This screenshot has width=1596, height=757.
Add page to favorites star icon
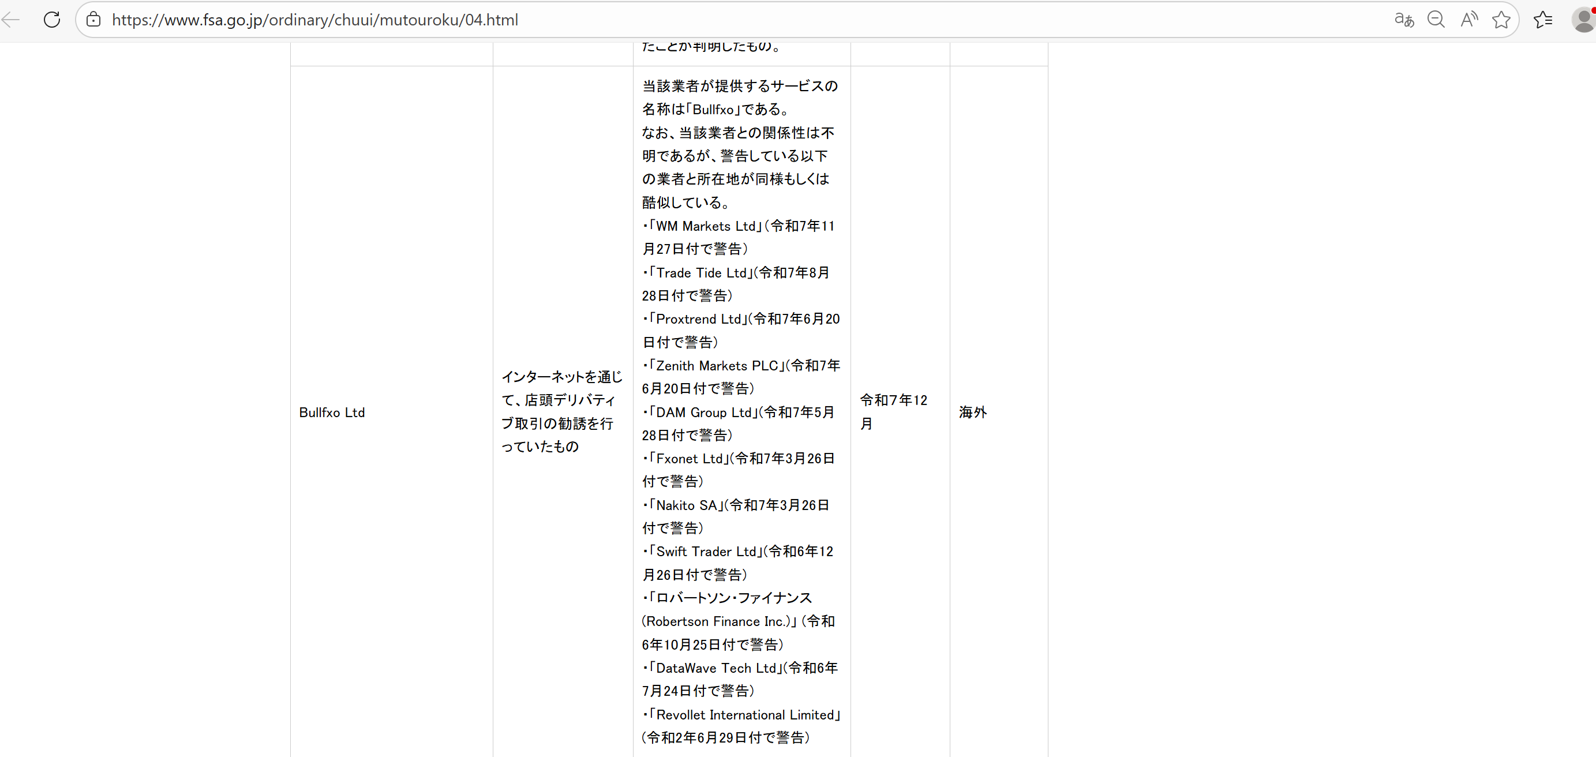point(1501,20)
